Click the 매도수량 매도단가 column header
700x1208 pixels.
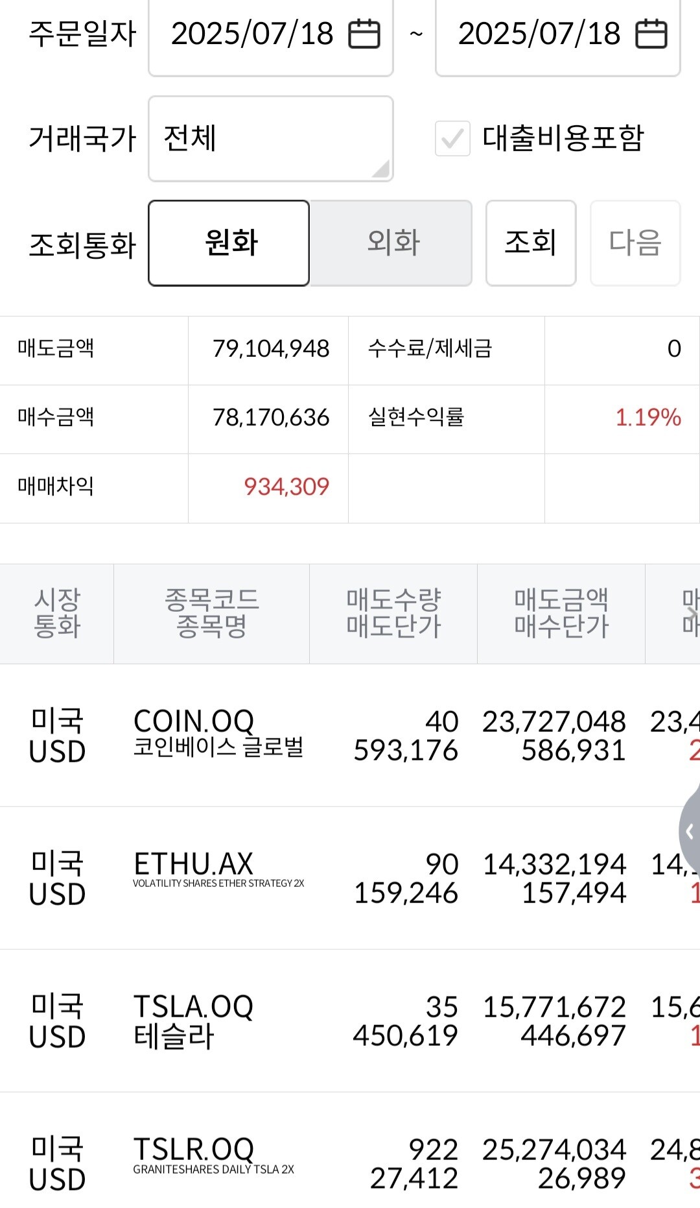pyautogui.click(x=393, y=613)
